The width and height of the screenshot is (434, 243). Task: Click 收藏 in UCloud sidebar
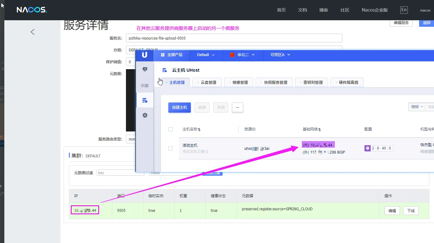click(x=145, y=86)
